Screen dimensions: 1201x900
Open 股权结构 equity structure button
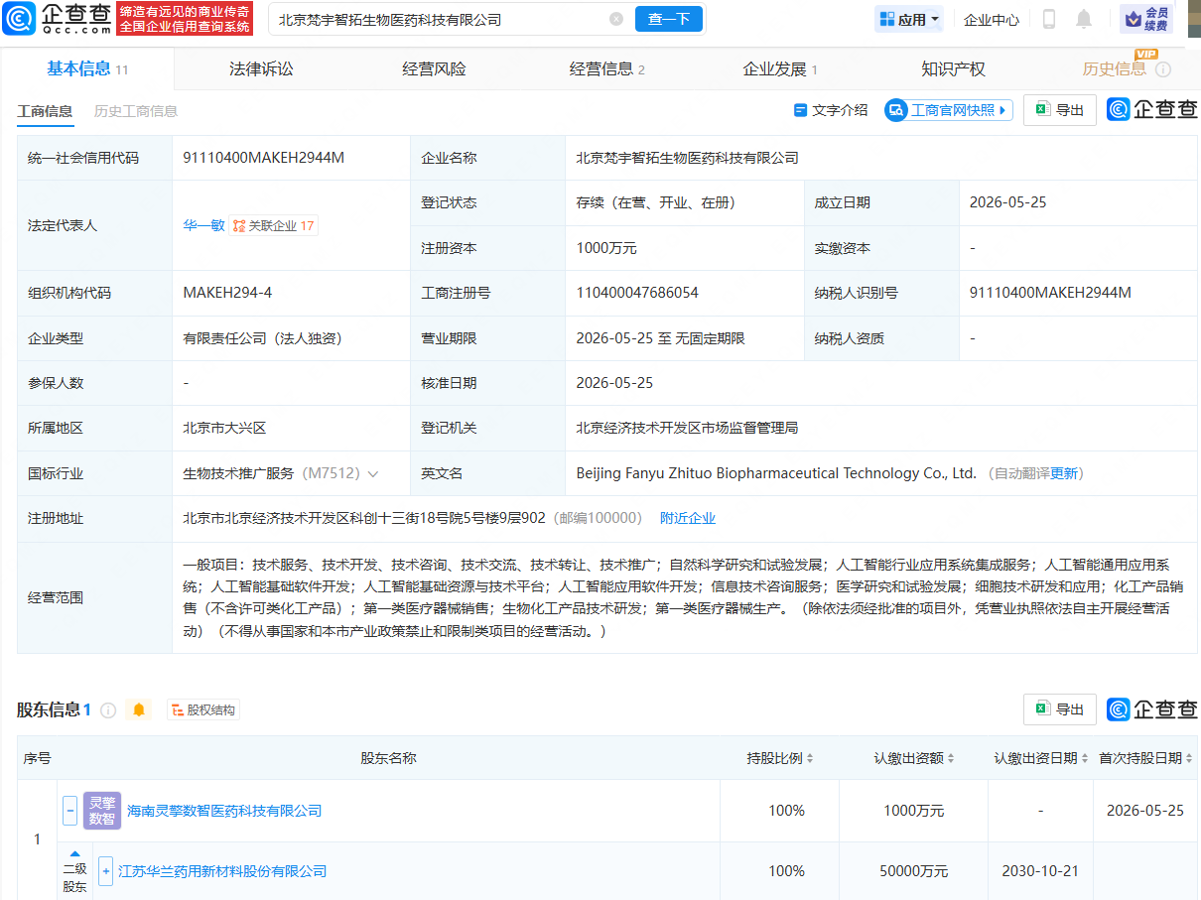pyautogui.click(x=203, y=709)
